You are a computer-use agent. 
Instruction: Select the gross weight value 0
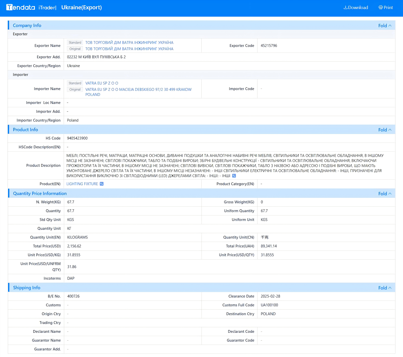262,202
